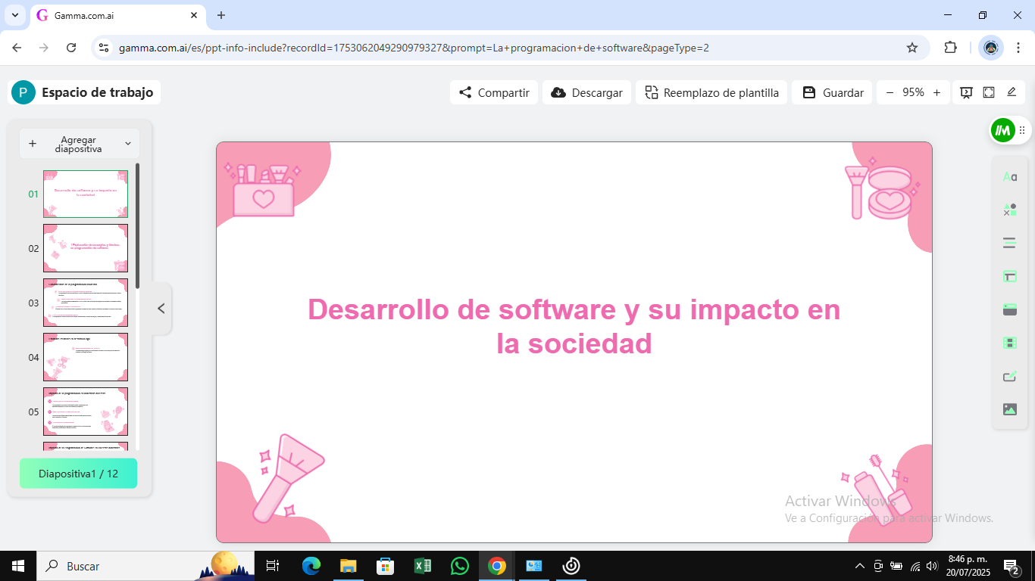Open the shapes tool in sidebar

[1009, 210]
